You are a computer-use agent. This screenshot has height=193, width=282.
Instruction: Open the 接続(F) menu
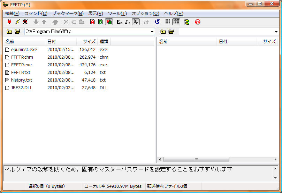(x=12, y=14)
